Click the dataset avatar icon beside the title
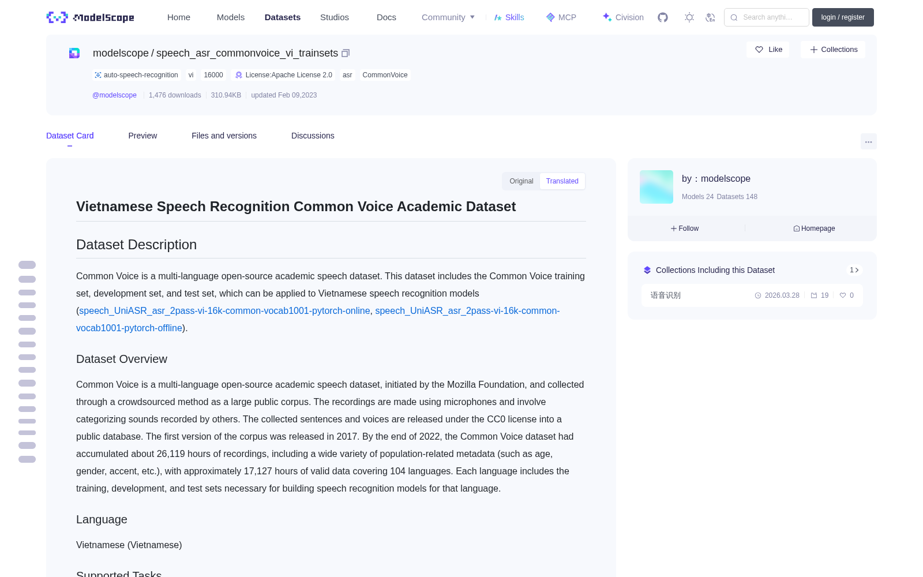The height and width of the screenshot is (577, 923). [x=74, y=53]
